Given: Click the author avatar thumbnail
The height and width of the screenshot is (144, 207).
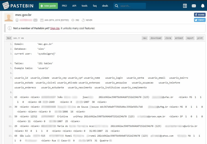Looking at the screenshot, I should (x=9, y=17).
